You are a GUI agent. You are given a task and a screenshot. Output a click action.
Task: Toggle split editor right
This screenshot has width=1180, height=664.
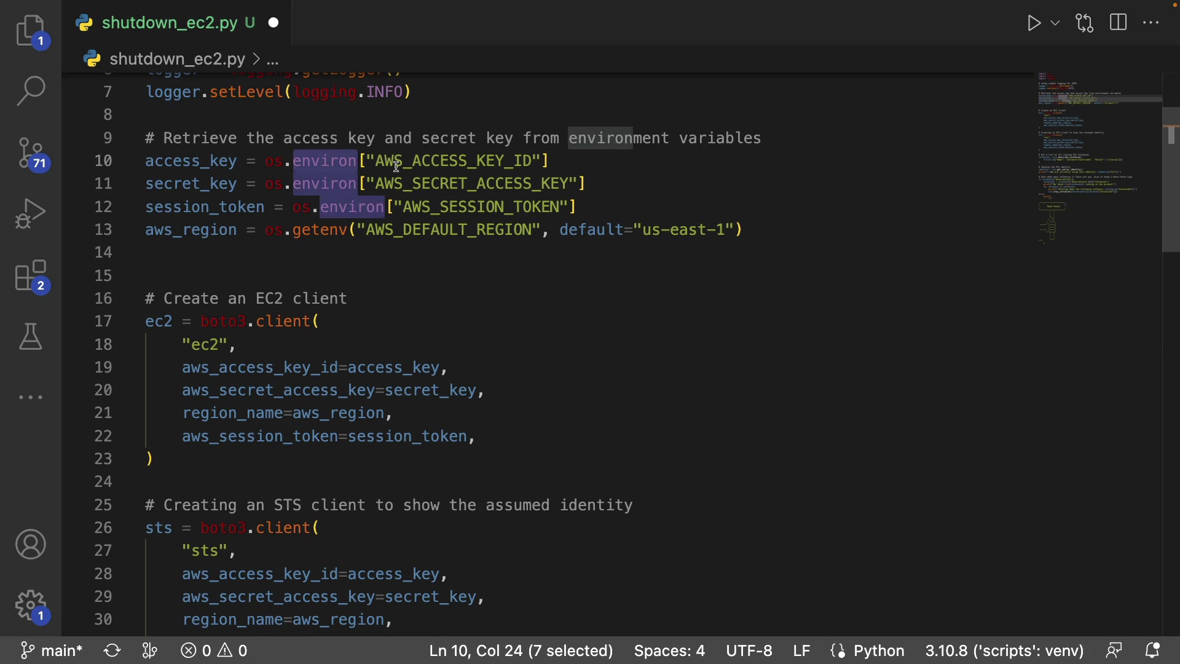[1119, 23]
